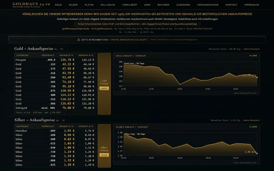274x171 pixels.
Task: Click the Silber Verkauf SHOP button
Action: tap(104, 155)
